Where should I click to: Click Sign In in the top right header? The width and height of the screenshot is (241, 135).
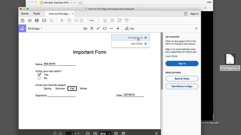pos(194,14)
